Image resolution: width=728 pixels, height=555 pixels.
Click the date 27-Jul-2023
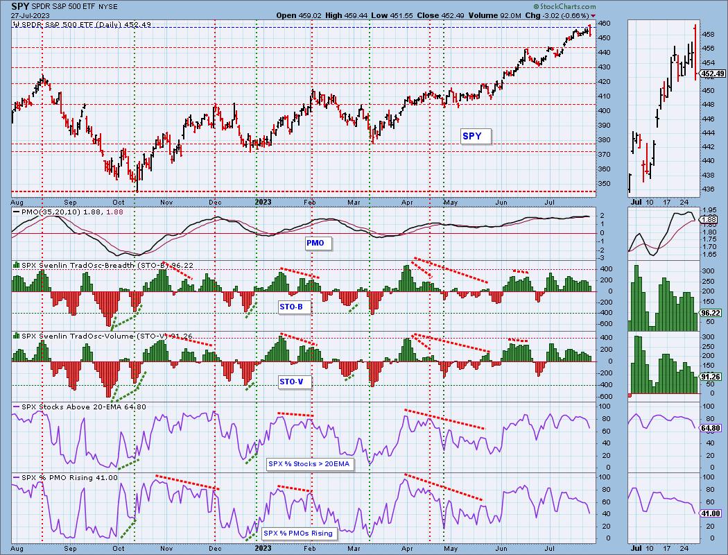pos(29,15)
